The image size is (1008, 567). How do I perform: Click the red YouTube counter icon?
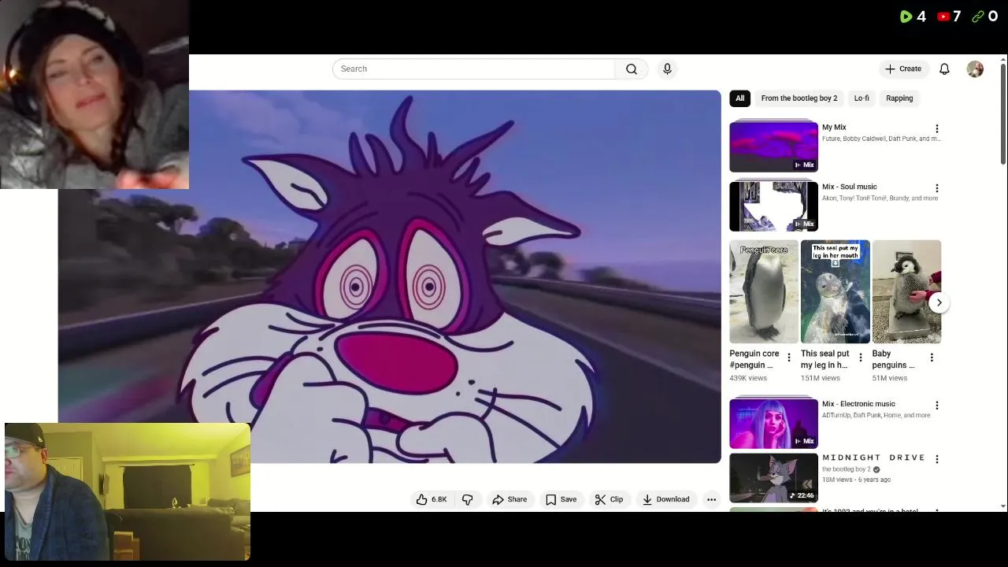943,17
